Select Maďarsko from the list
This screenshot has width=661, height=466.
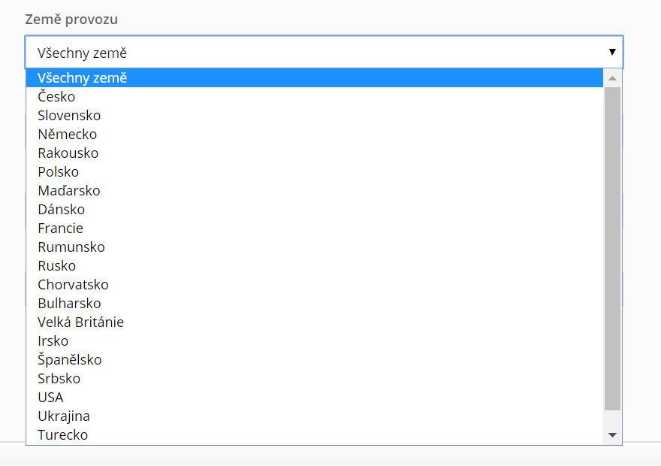315,191
